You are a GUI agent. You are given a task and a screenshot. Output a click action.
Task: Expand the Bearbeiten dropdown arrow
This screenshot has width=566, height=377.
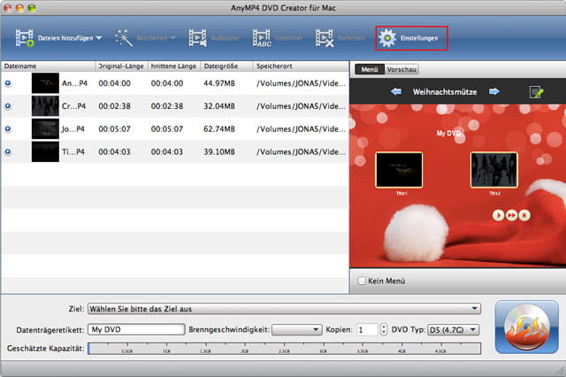pos(172,38)
